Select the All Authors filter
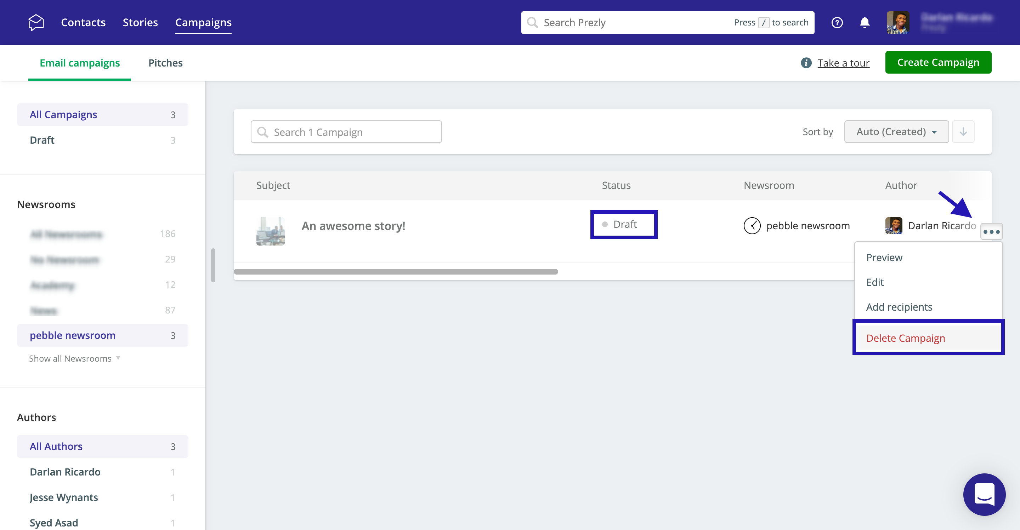 [103, 447]
